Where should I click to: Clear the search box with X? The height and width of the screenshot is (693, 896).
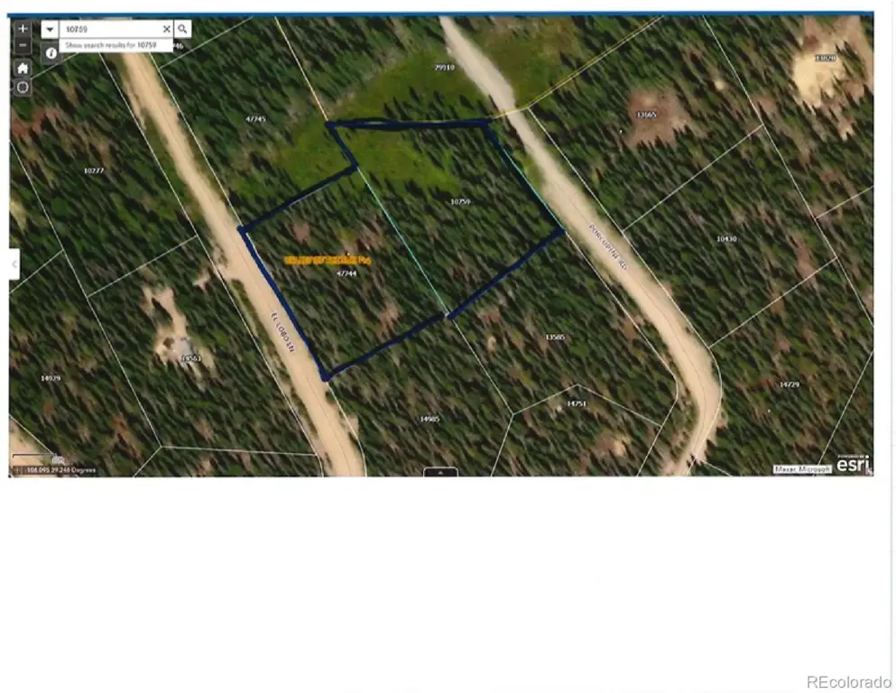166,29
